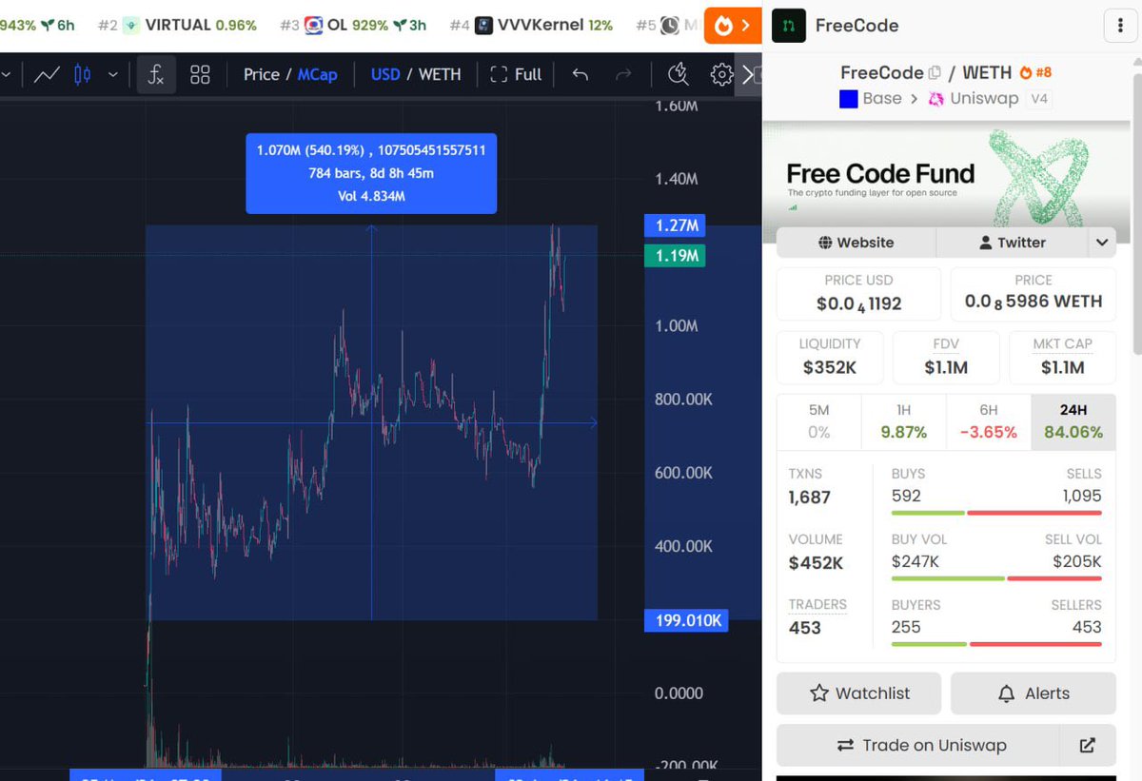The height and width of the screenshot is (781, 1142).
Task: Open the trending orange flame button
Action: coord(733,26)
